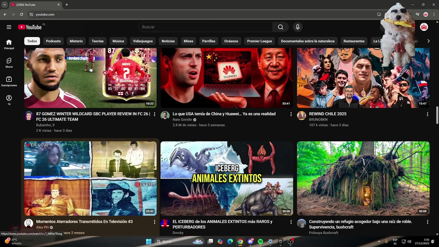
Task: Open Alex PH channel avatar
Action: pyautogui.click(x=29, y=223)
